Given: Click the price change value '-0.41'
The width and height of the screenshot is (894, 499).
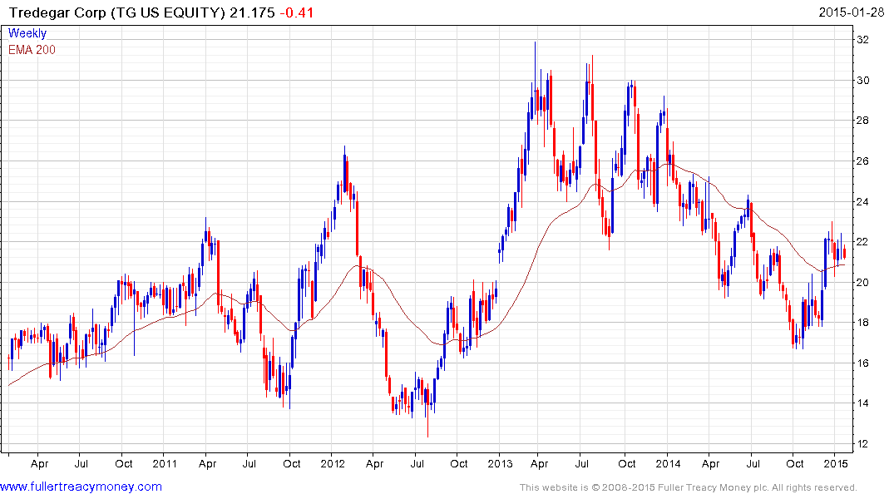Looking at the screenshot, I should pyautogui.click(x=297, y=12).
